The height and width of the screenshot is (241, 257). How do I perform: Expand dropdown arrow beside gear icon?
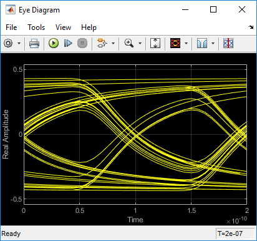(x=19, y=43)
